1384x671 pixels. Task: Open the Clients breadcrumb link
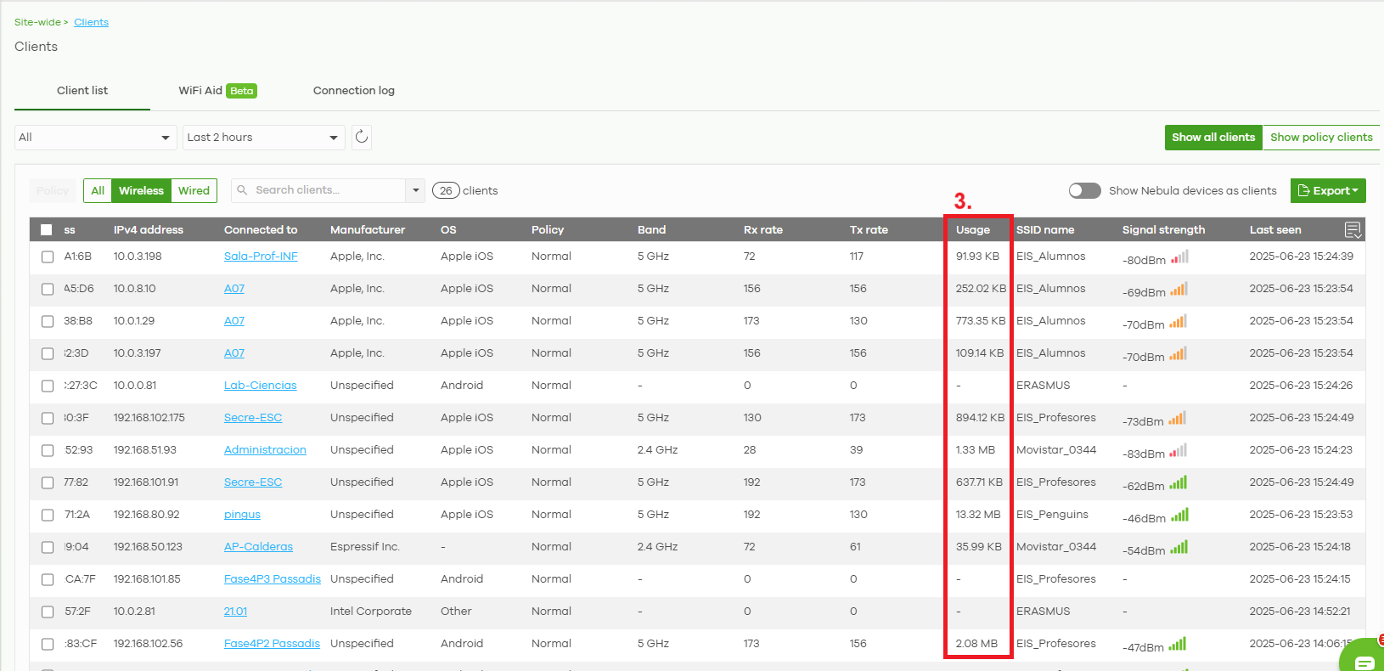[91, 22]
